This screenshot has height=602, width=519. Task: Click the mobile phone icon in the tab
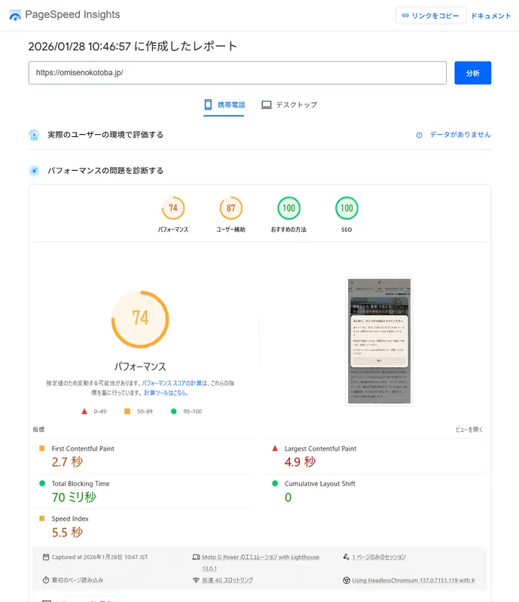point(208,105)
